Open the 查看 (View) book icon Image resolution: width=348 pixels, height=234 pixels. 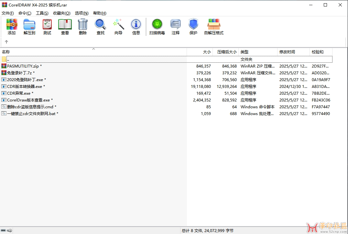tap(65, 24)
